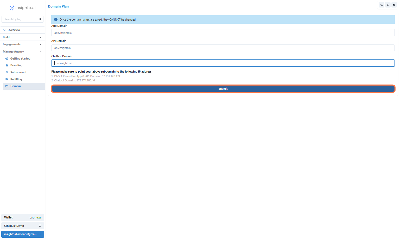The width and height of the screenshot is (401, 239).
Task: Click the Overview home icon
Action: pyautogui.click(x=4, y=30)
